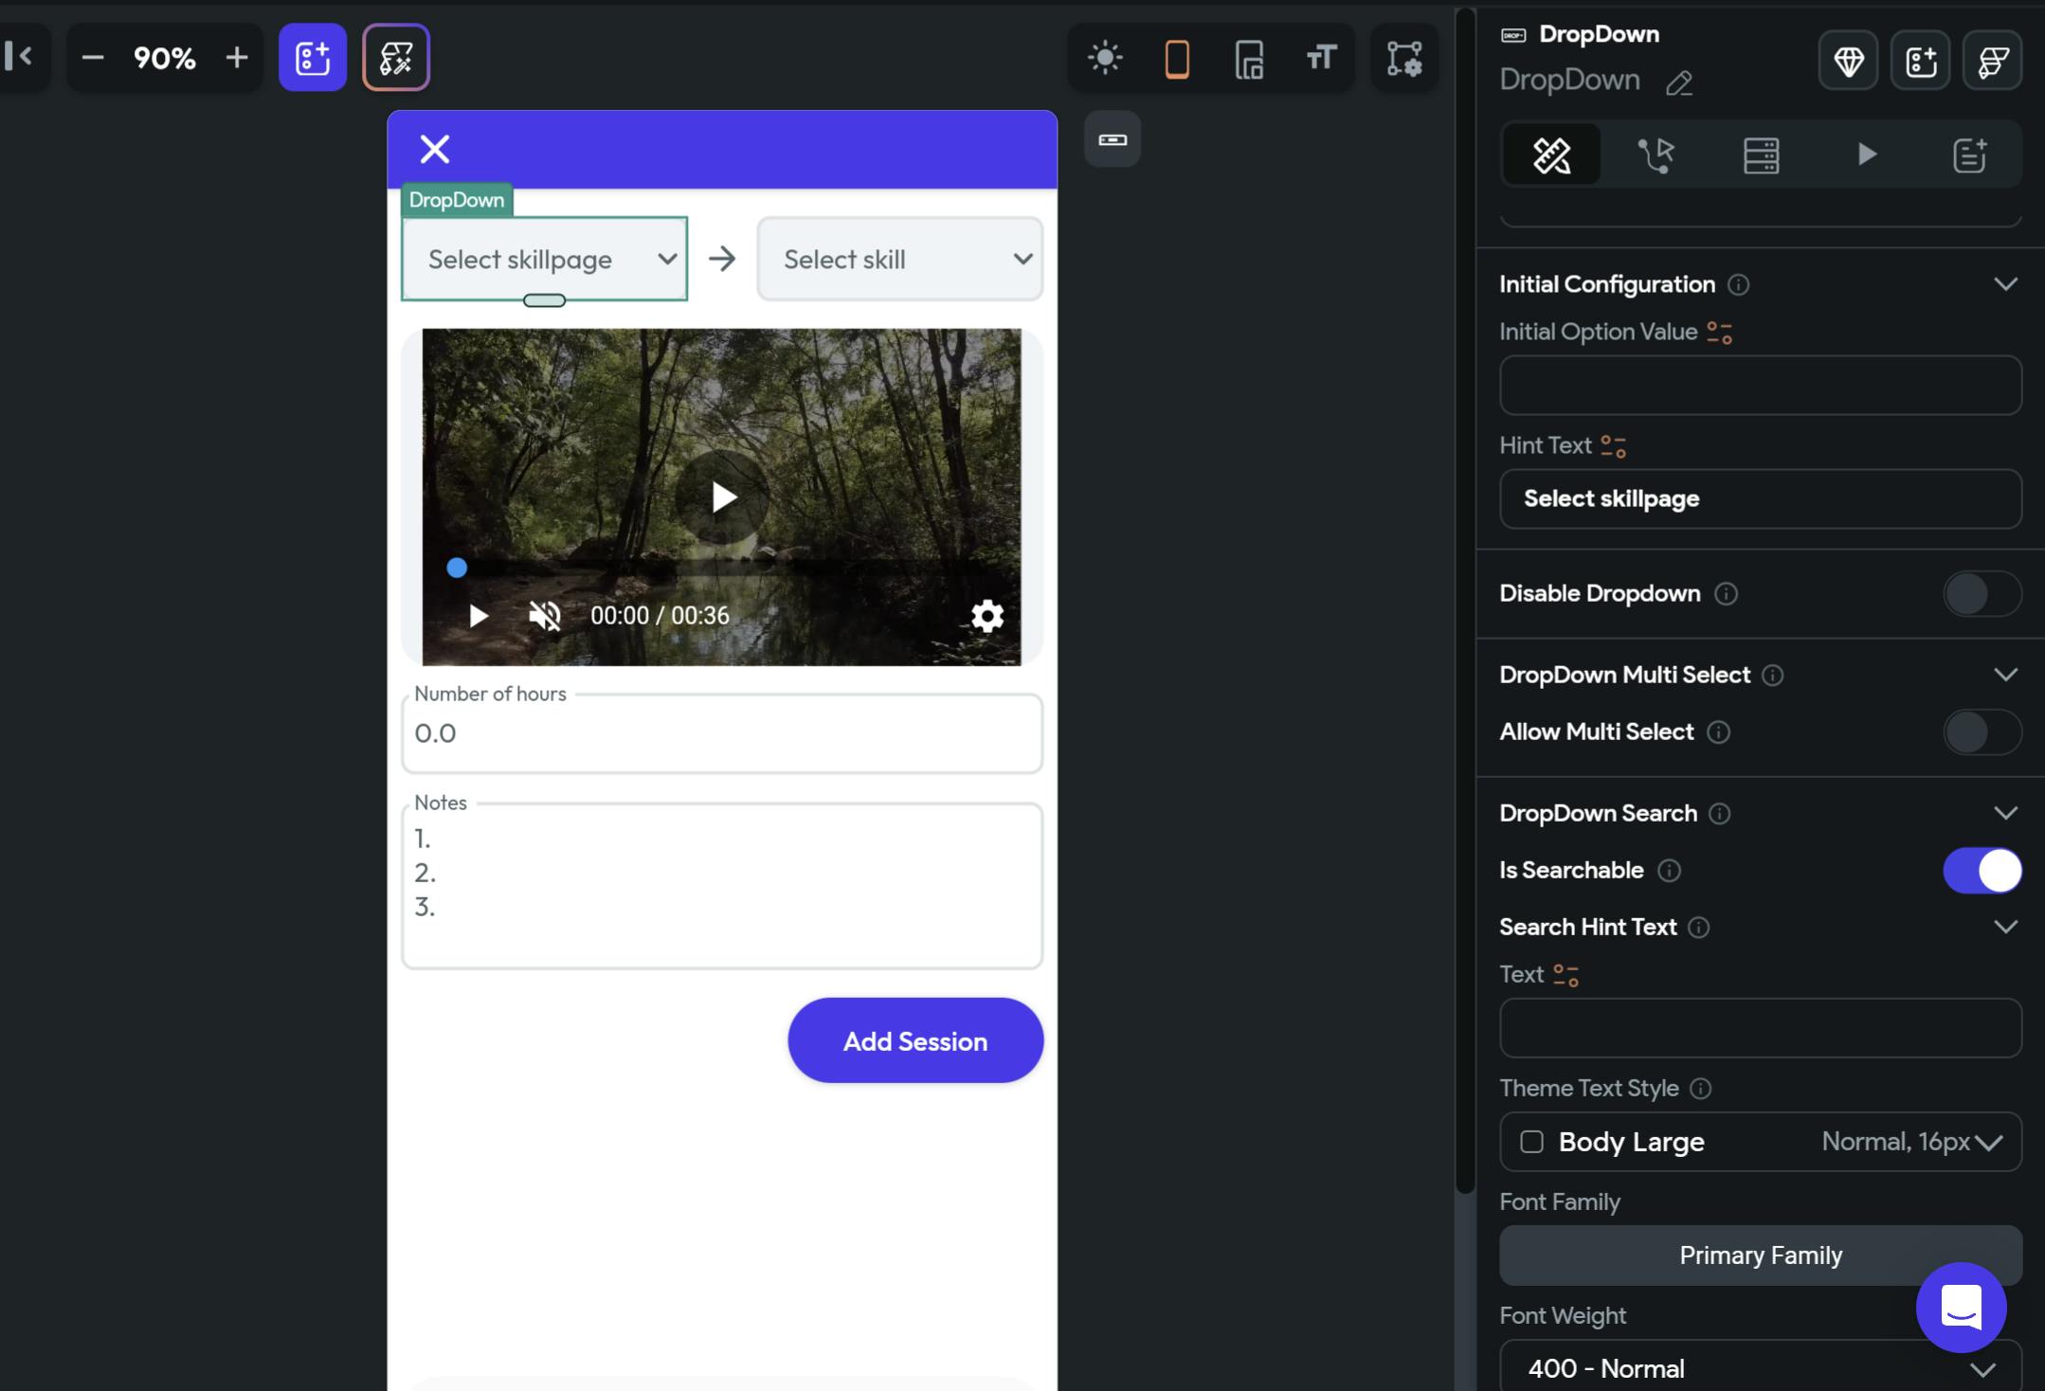The width and height of the screenshot is (2045, 1391).
Task: Click the edit pencil next to DropDown name
Action: (1679, 83)
